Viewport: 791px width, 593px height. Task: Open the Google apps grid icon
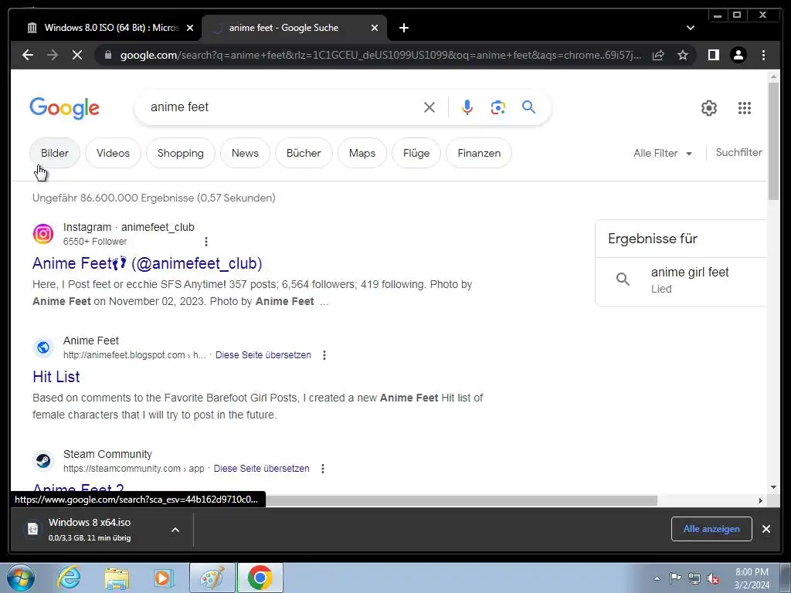point(745,108)
